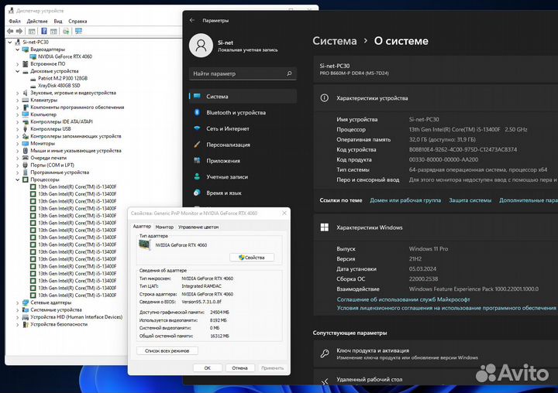Switch to the Монитор tab
The width and height of the screenshot is (558, 393).
[164, 227]
